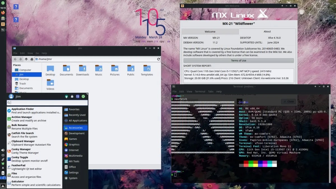Select Desktop in Places sidebar
Screen dimensions: 336x189
(x=27, y=79)
